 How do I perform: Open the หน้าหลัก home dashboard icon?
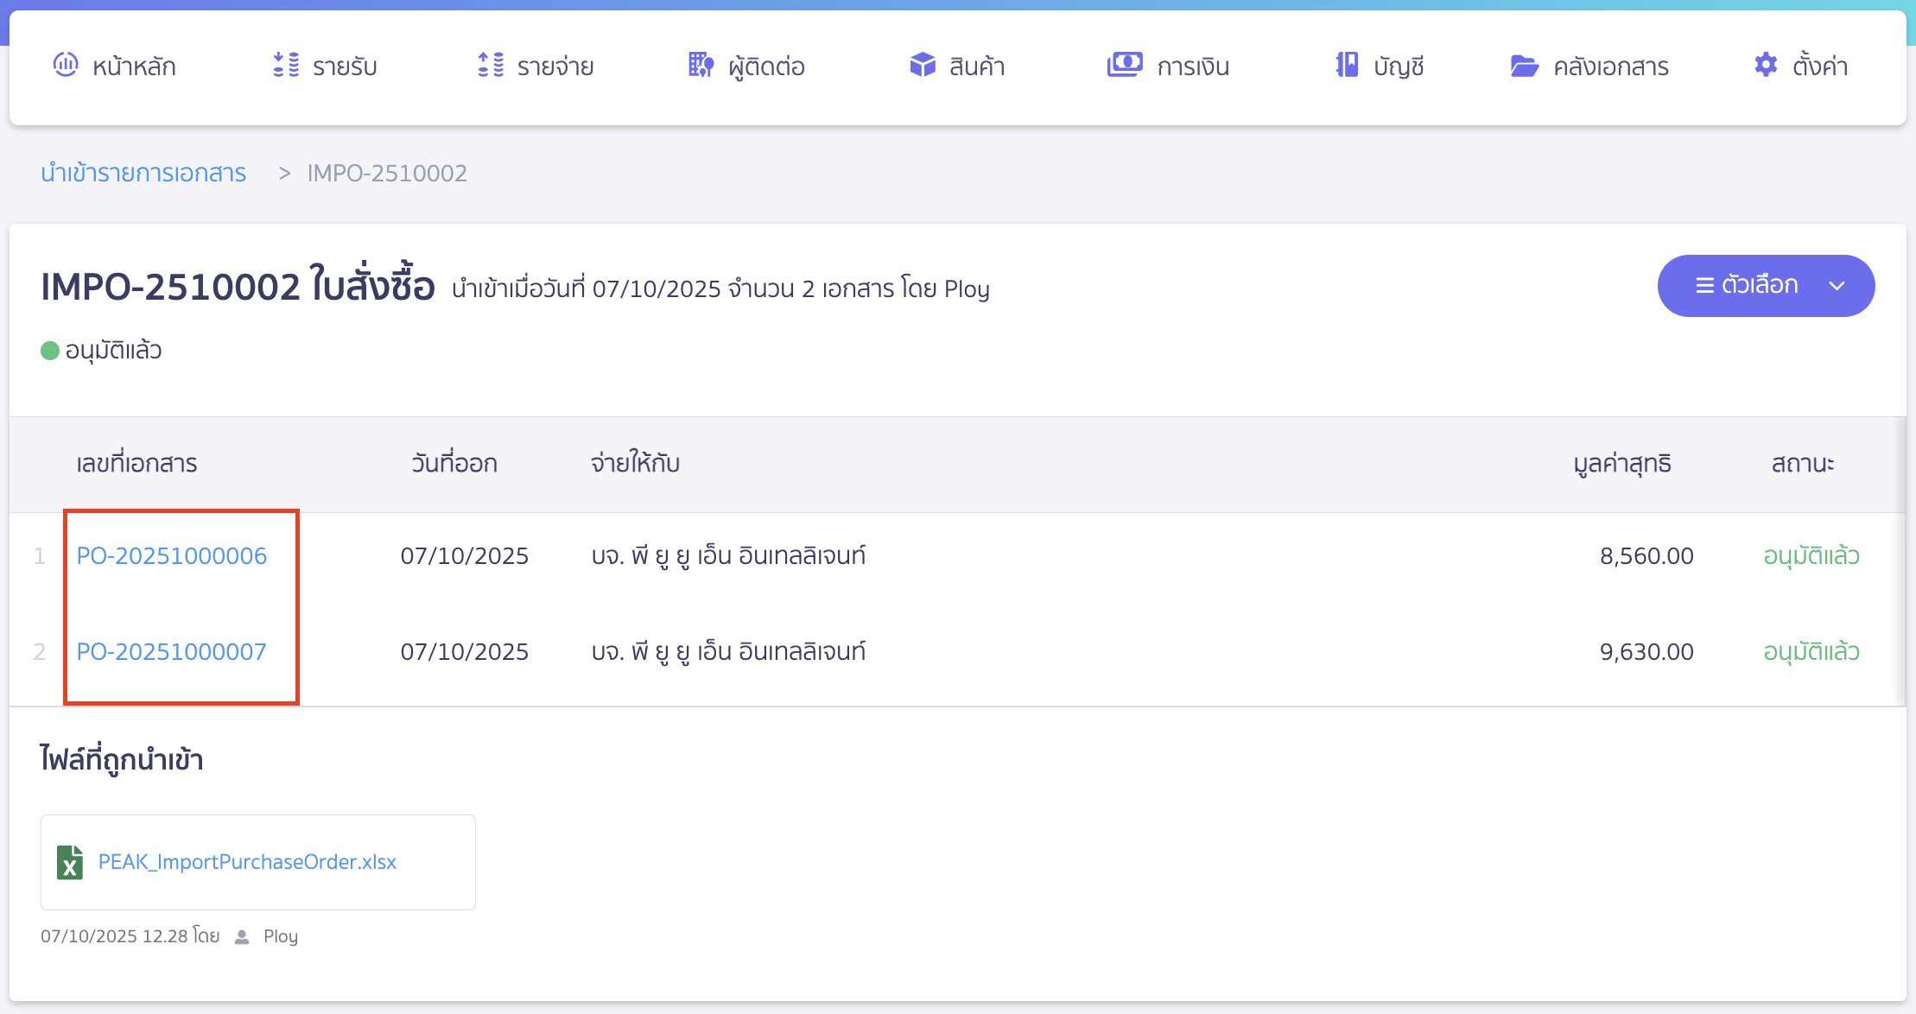(66, 65)
